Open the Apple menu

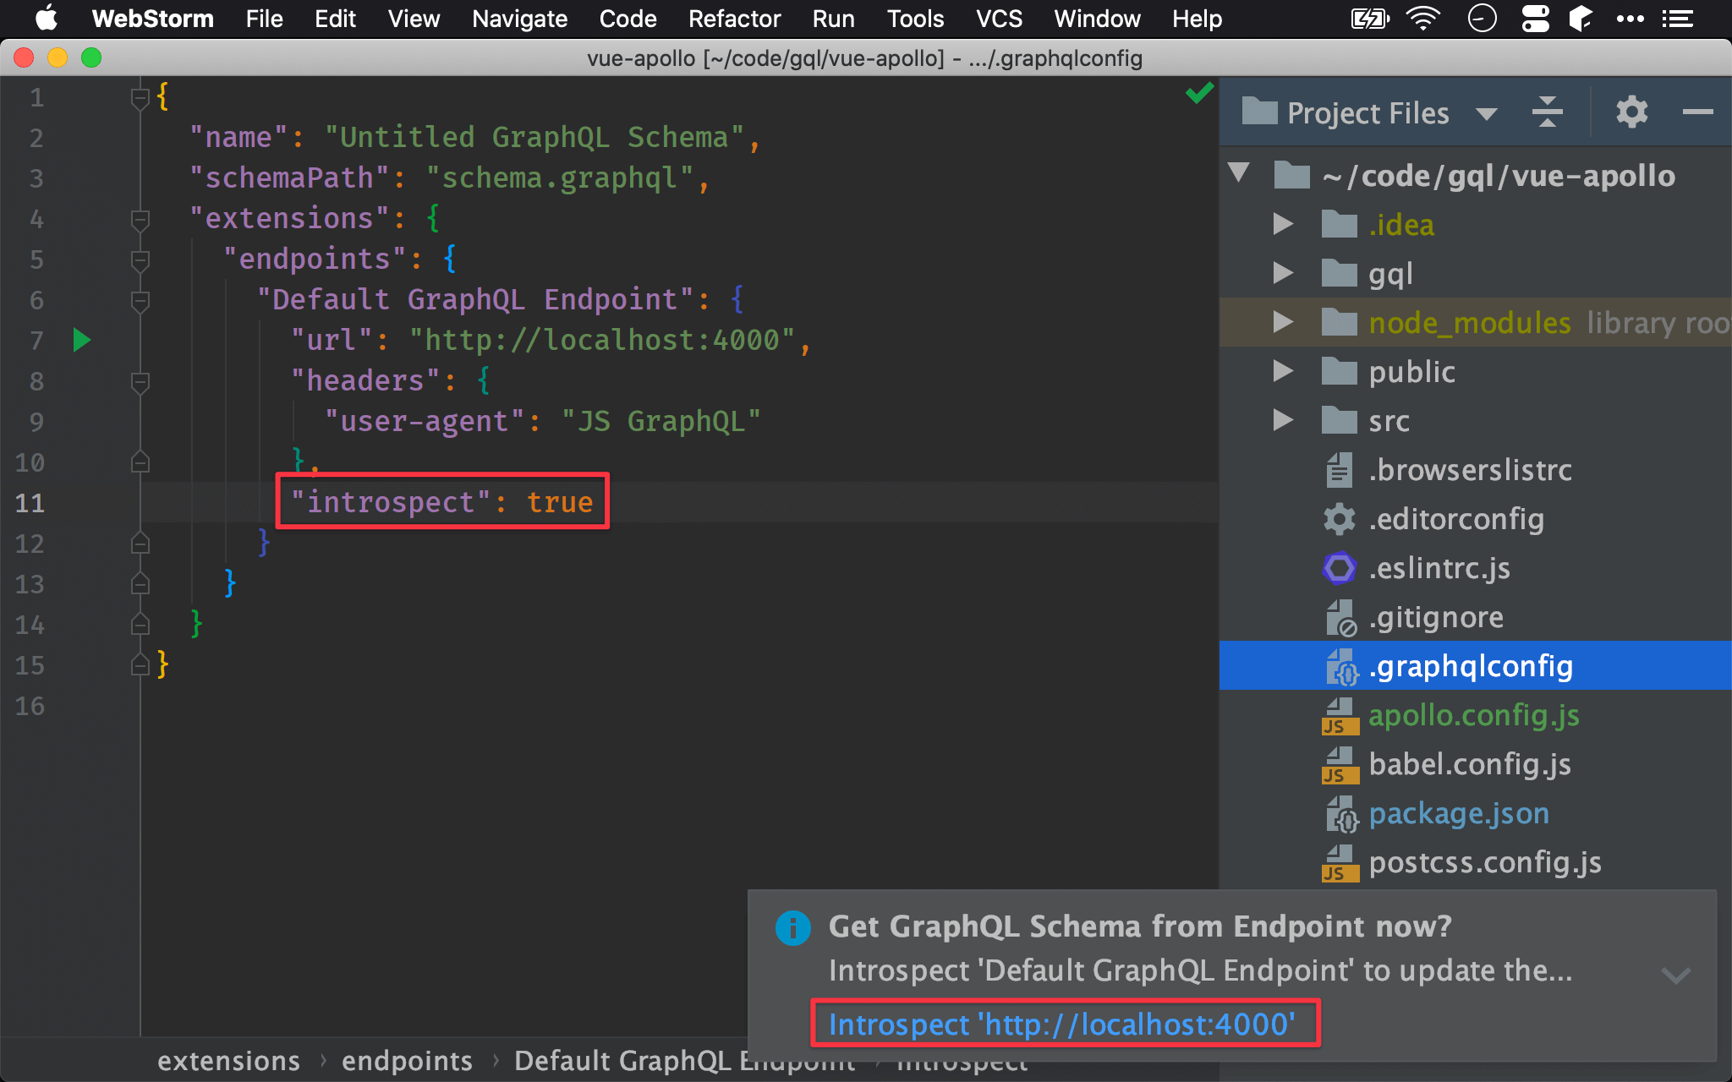coord(47,19)
